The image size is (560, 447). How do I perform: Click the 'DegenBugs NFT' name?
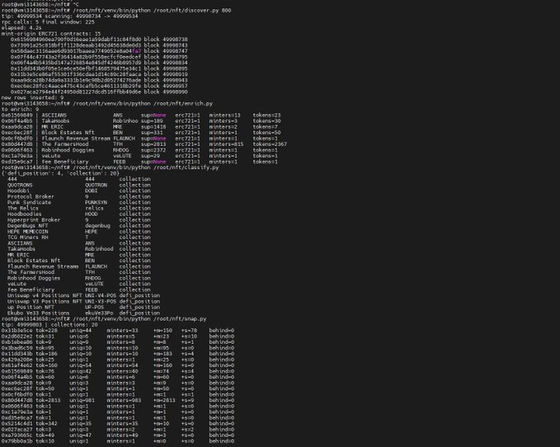click(x=28, y=226)
